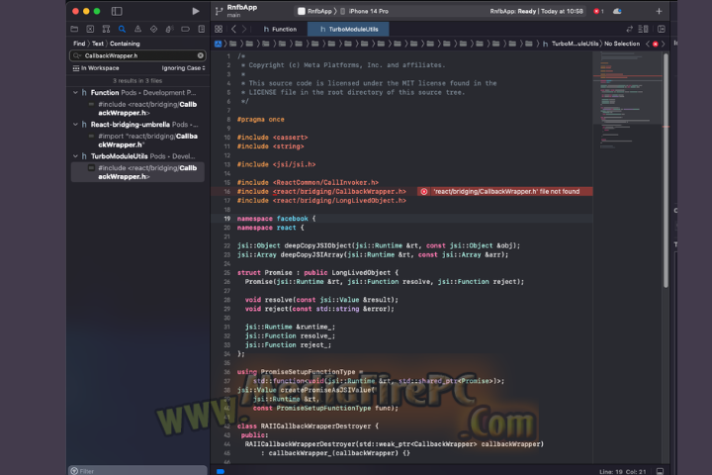Screen dimensions: 712x475
Task: Click Find in the search breadcrumb
Action: coord(79,44)
